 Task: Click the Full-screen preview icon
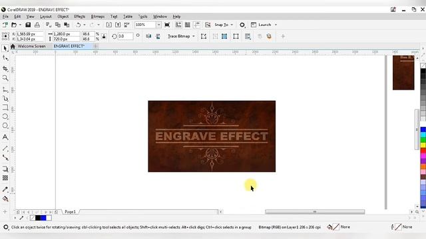(x=167, y=25)
